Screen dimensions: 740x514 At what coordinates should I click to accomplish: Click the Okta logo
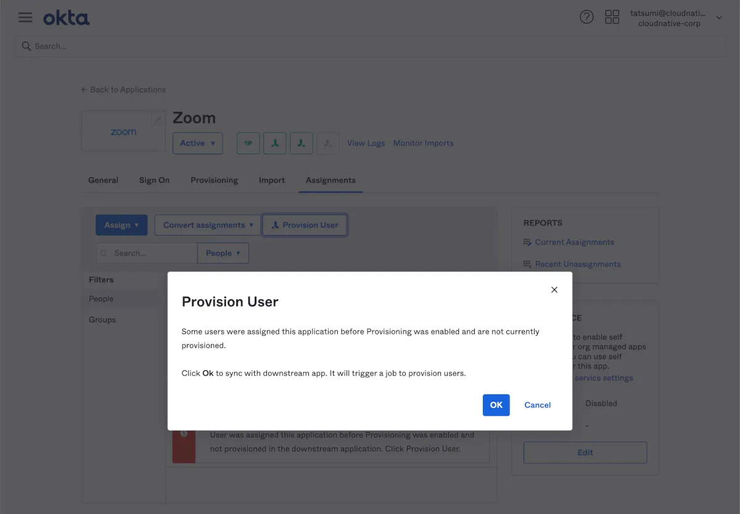(x=66, y=18)
